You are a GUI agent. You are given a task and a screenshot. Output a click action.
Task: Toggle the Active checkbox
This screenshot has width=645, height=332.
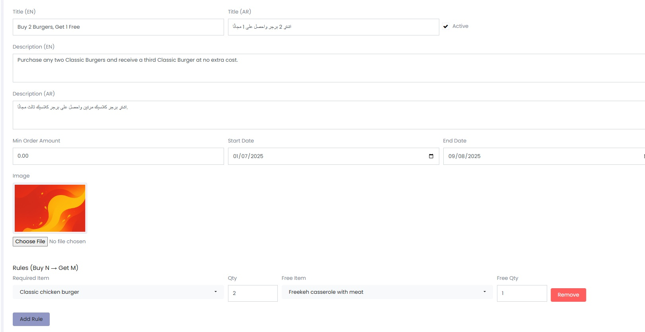coord(446,27)
